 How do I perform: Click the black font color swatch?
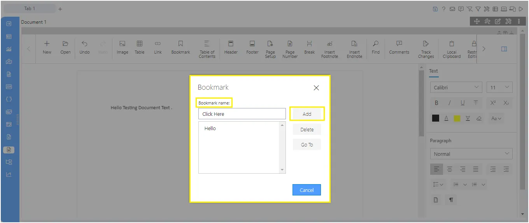click(x=436, y=118)
